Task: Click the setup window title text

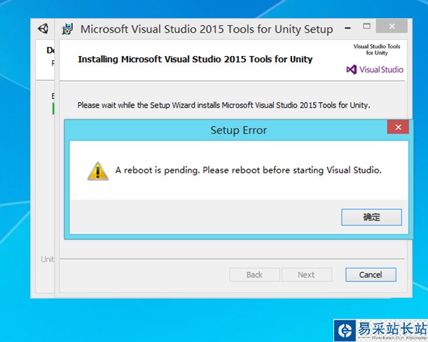Action: tap(207, 29)
